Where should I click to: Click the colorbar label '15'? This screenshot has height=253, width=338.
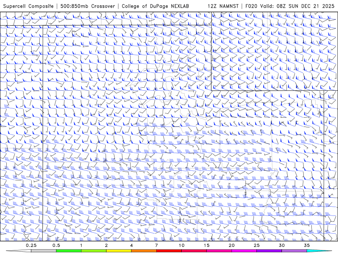click(x=207, y=245)
